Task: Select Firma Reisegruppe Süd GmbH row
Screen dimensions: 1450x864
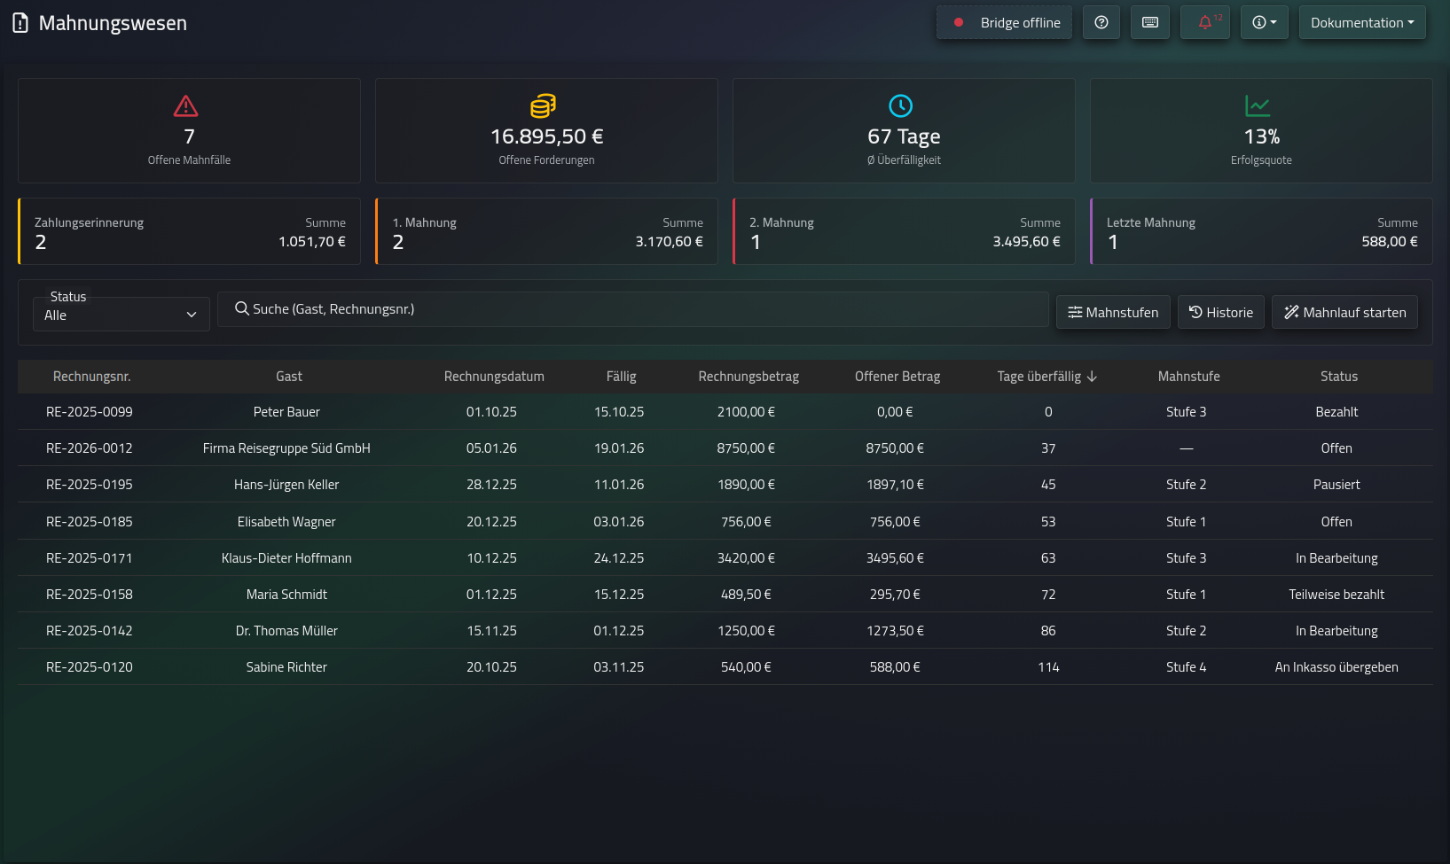Action: (725, 448)
